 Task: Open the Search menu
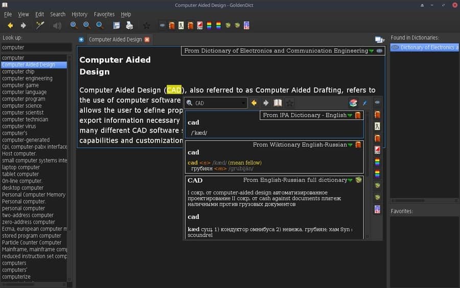coord(57,14)
